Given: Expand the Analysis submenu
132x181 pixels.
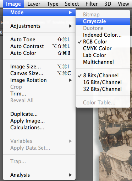Looking at the screenshot, I should (x=39, y=175).
